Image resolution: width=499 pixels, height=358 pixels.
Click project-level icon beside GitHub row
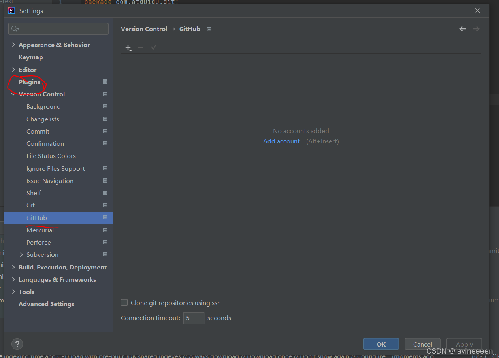pos(105,217)
